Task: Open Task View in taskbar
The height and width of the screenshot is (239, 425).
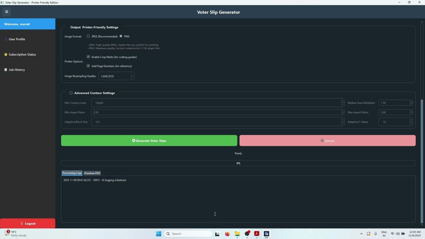Action: click(217, 234)
